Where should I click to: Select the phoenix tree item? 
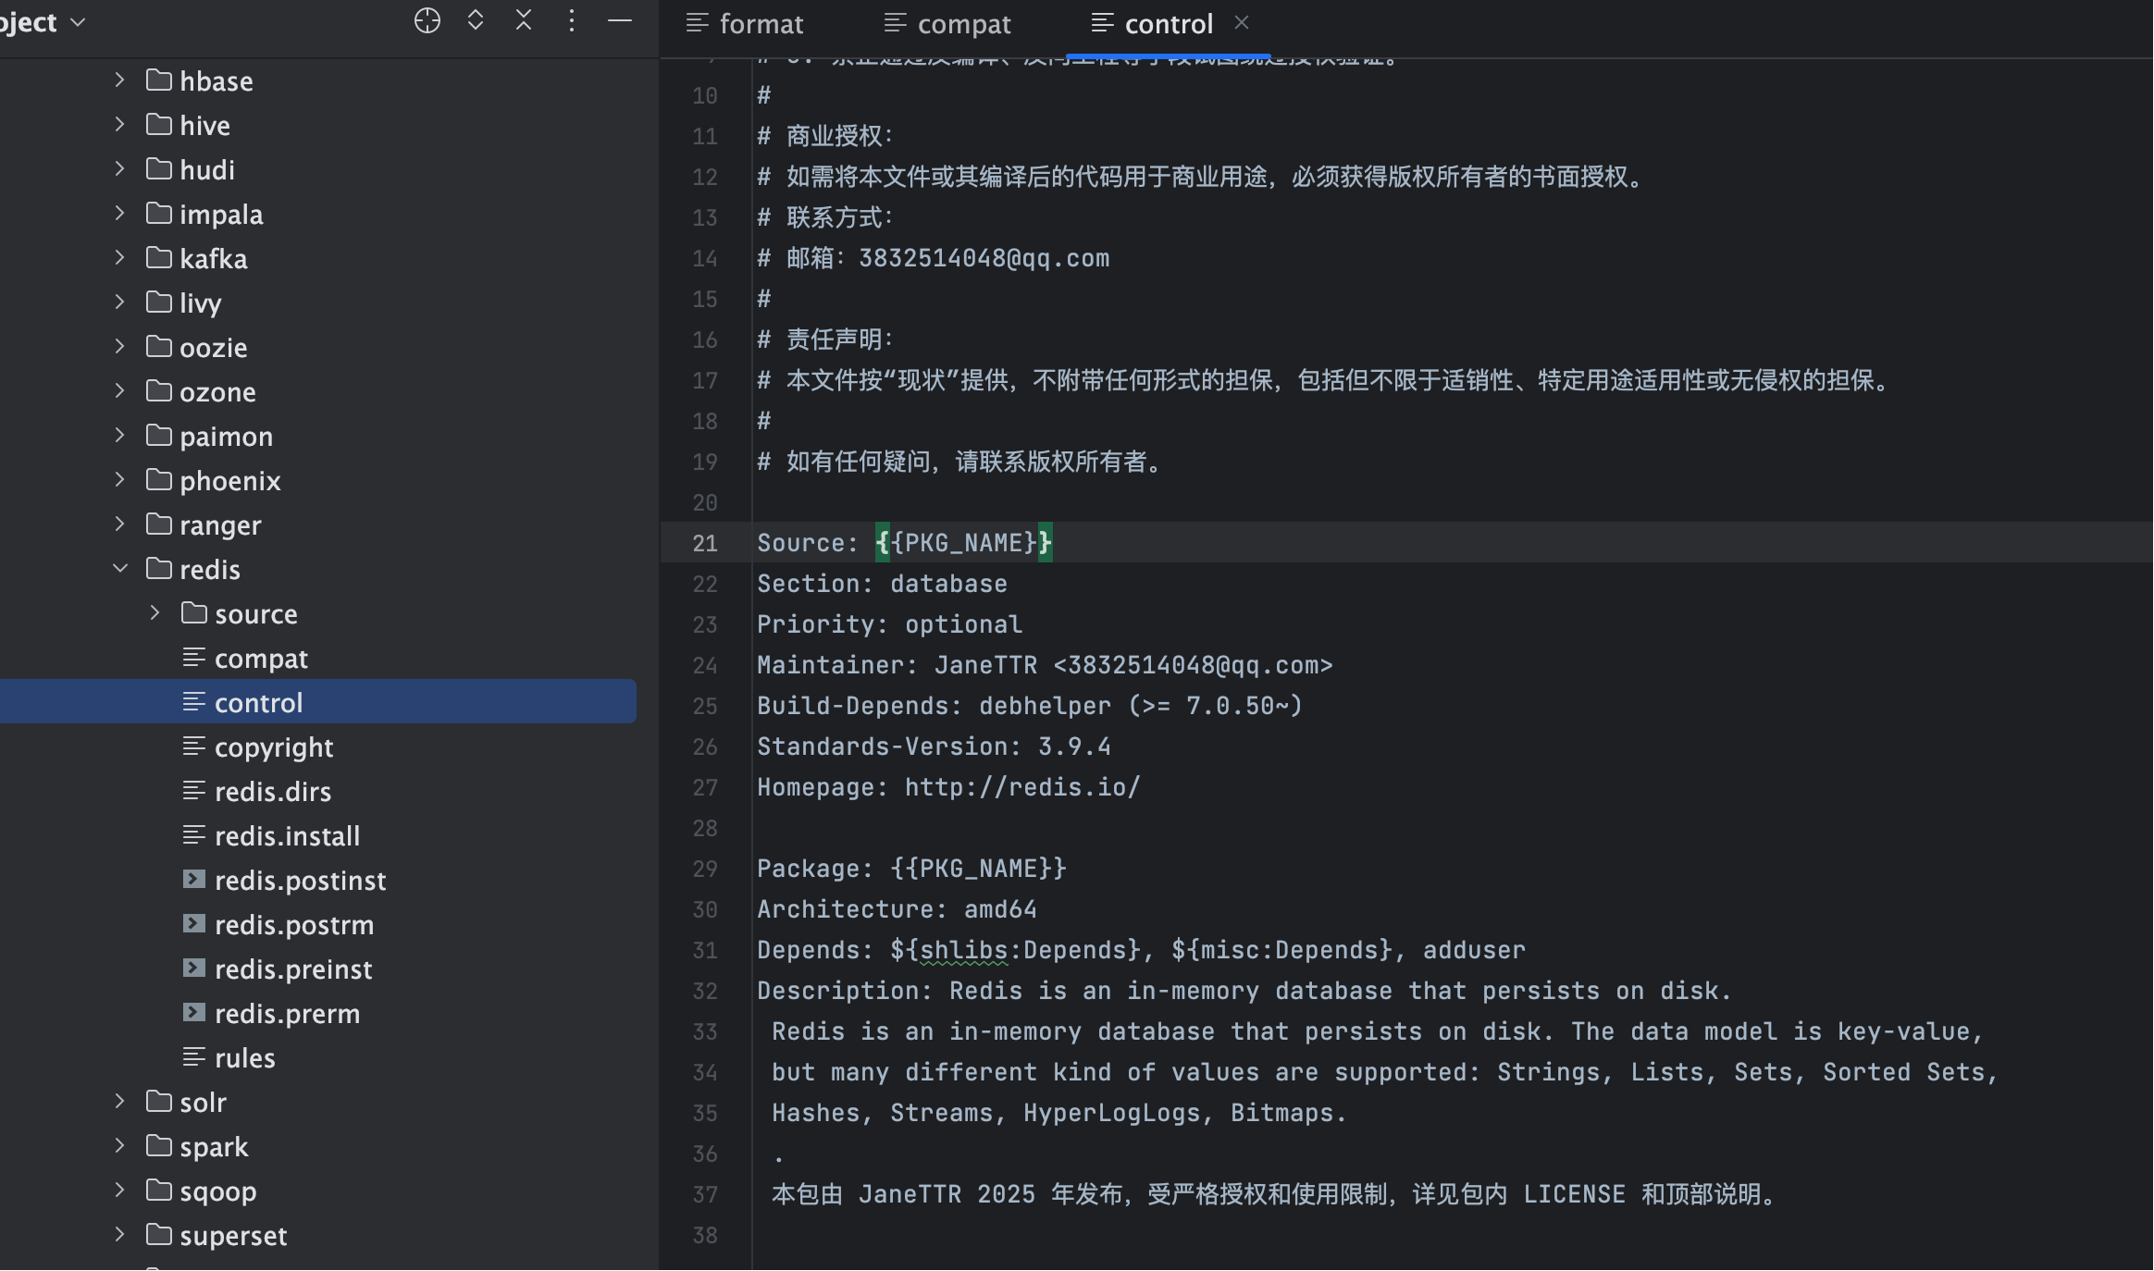pos(230,481)
